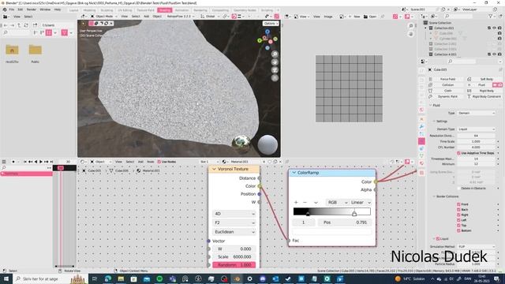Click the Blender logo menu icon
This screenshot has width=505, height=284.
[x=5, y=9]
